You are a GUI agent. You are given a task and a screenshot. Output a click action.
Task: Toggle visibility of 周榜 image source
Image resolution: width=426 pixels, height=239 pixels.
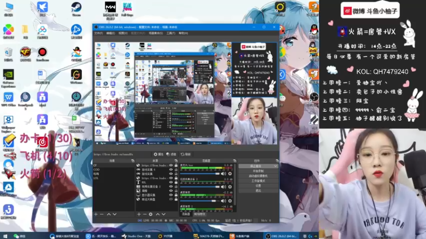(x=171, y=191)
